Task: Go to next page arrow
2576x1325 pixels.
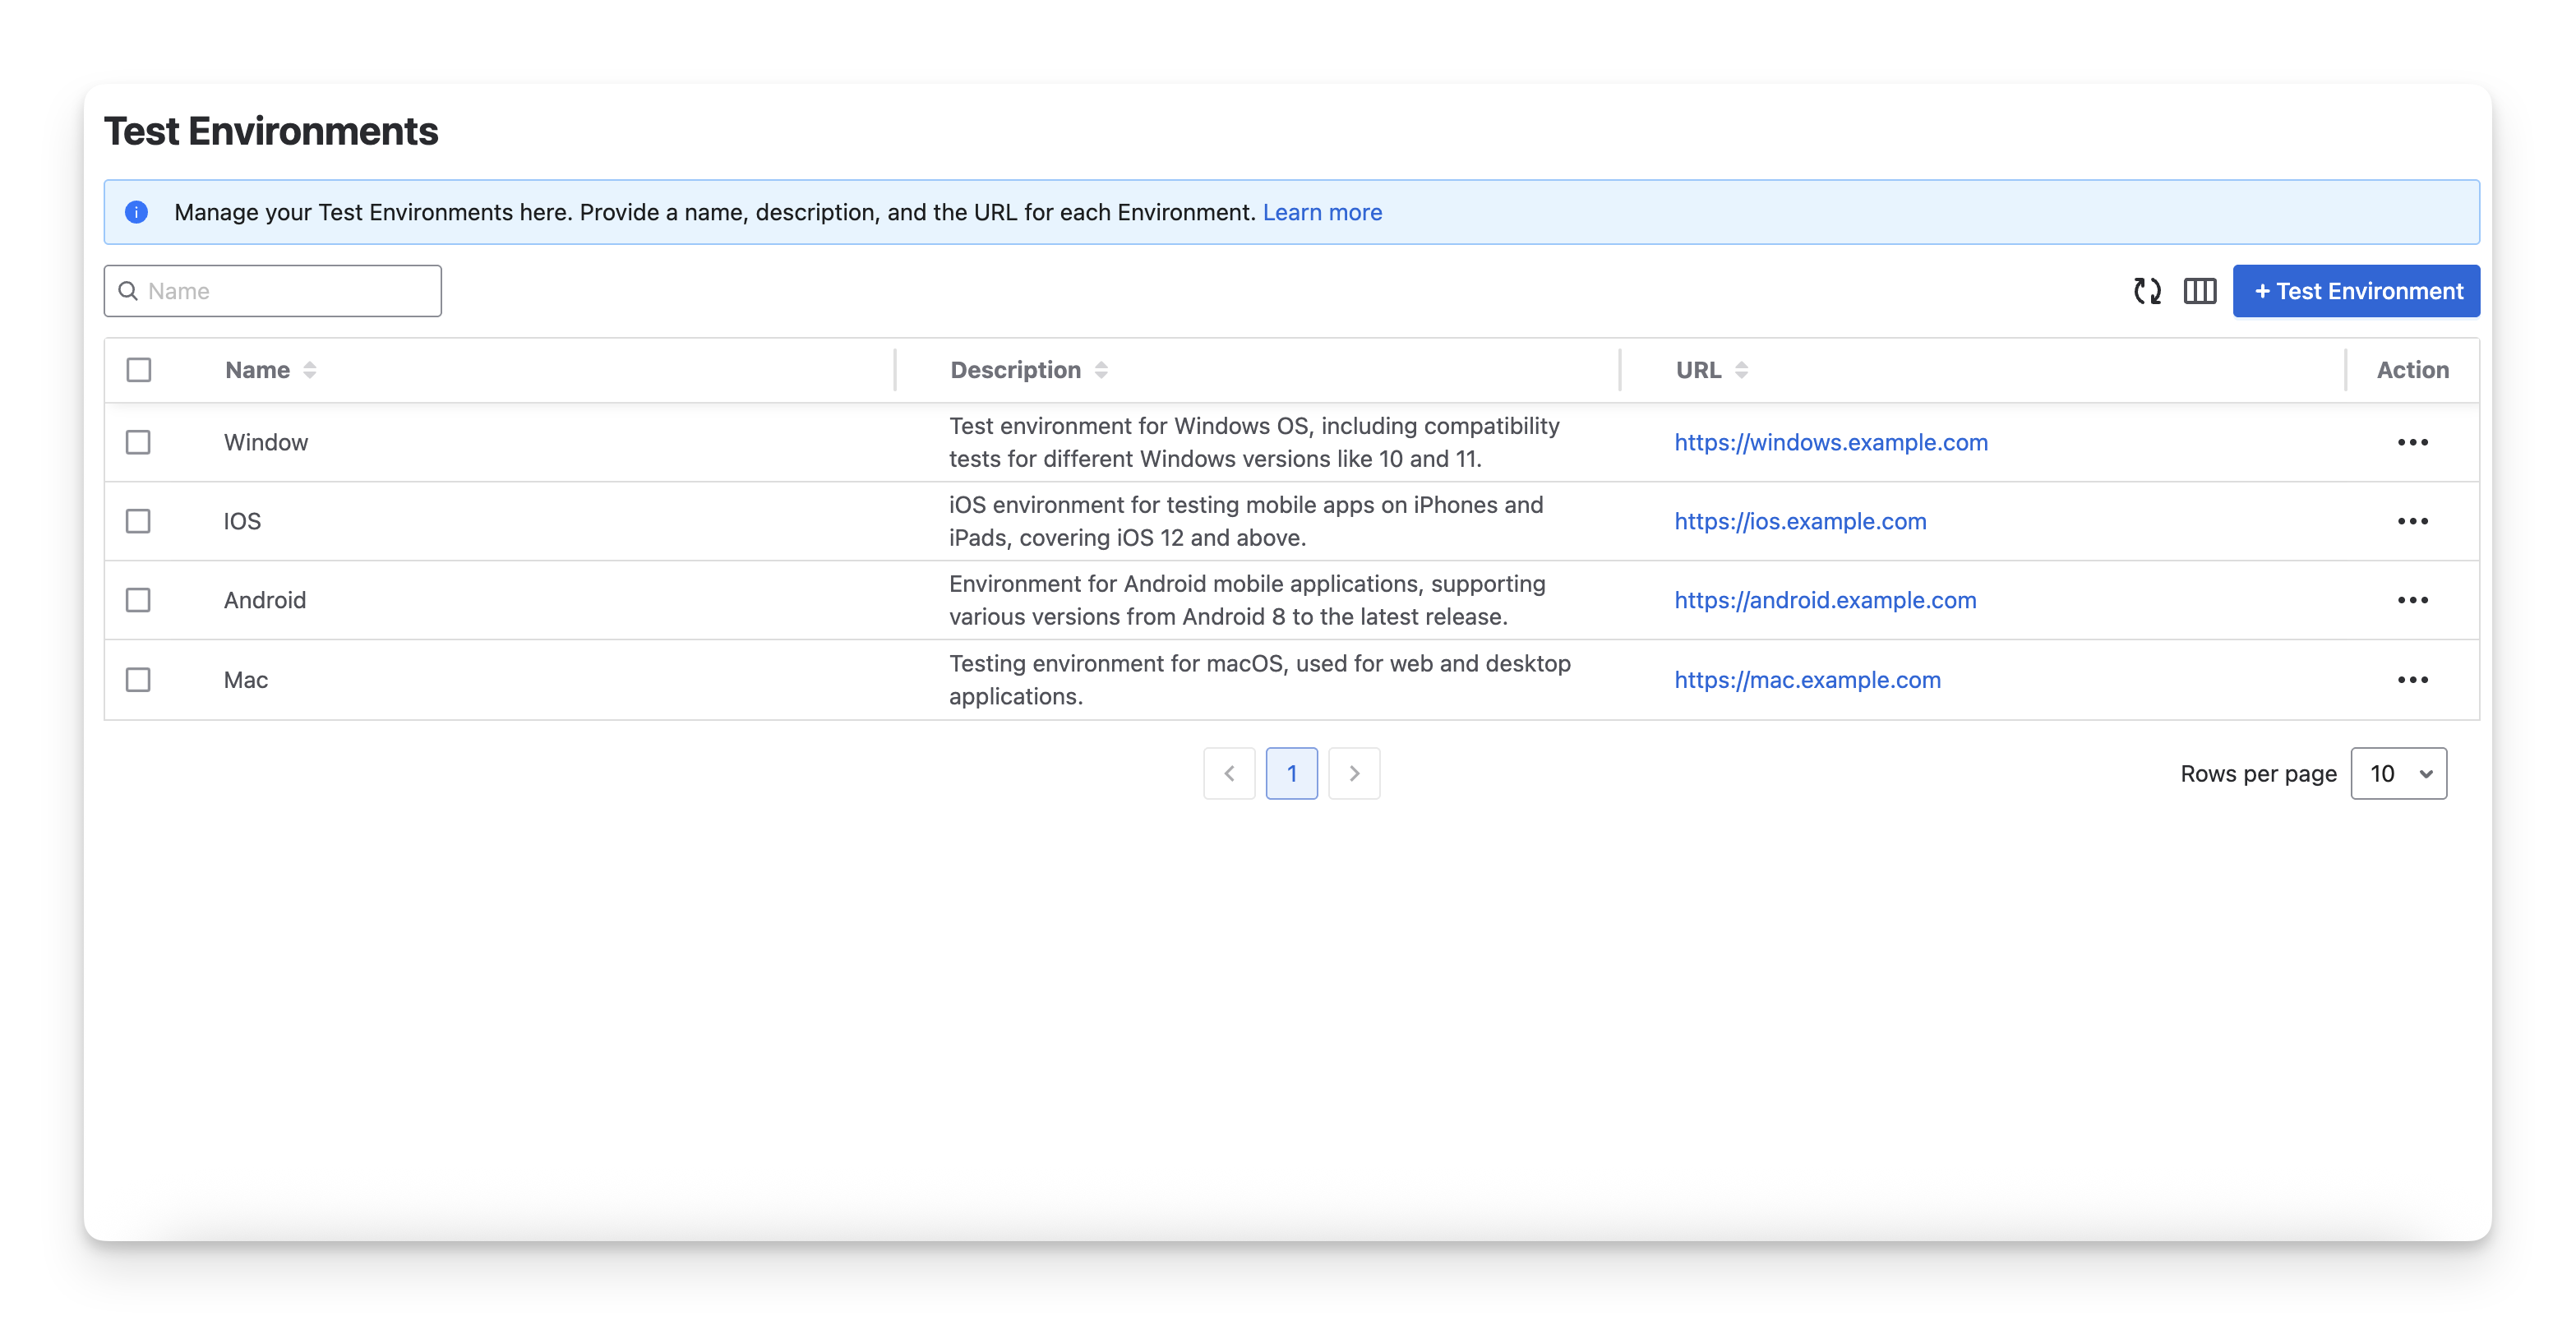Action: [1354, 773]
